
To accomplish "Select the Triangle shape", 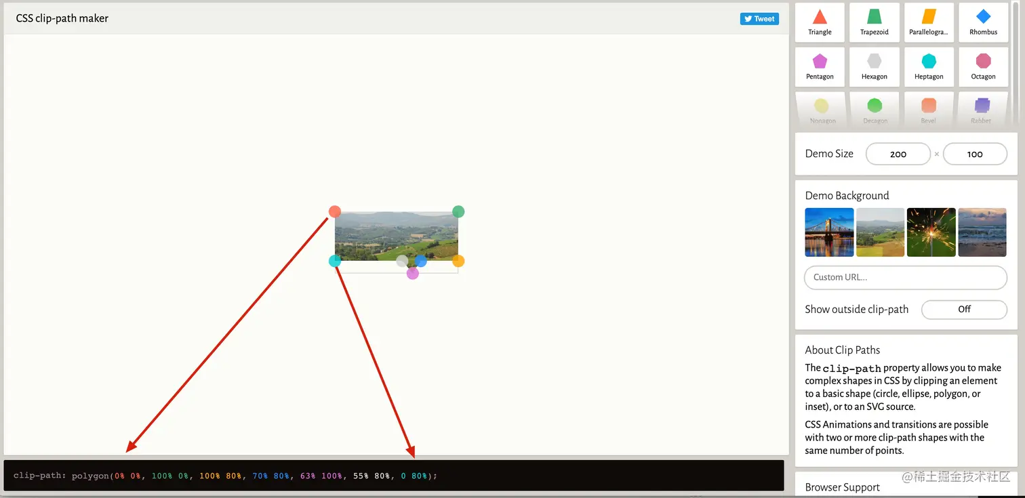I will (820, 22).
